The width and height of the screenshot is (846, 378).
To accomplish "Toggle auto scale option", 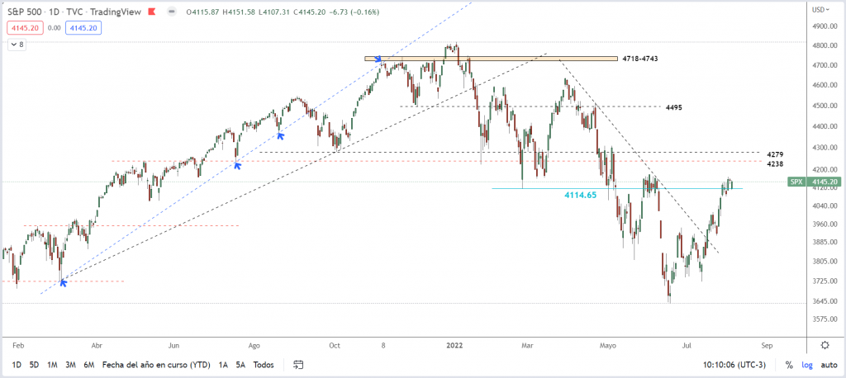I will pyautogui.click(x=829, y=365).
